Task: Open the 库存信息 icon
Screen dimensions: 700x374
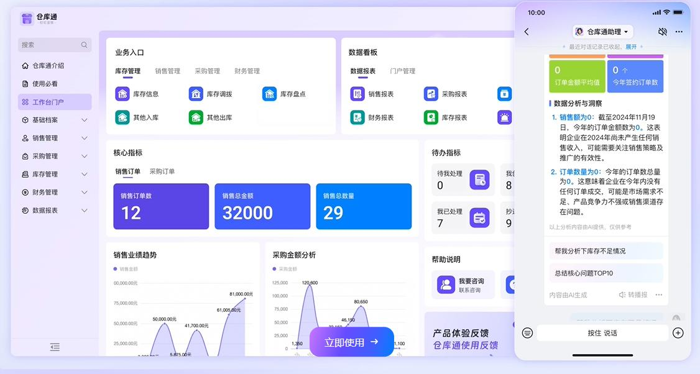Action: point(122,94)
